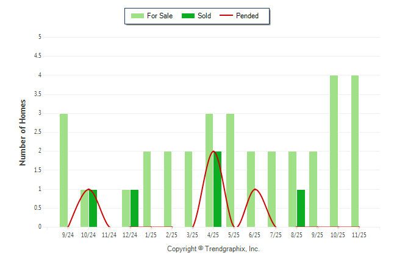Select the 10/24 Sold dark green bar

(93, 208)
